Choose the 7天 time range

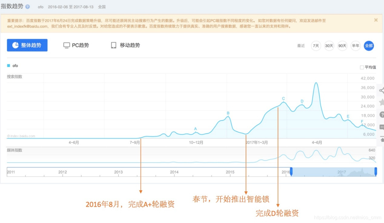coord(316,46)
